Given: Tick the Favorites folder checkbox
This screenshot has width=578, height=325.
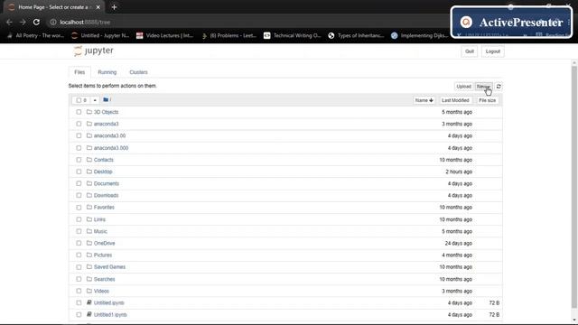Looking at the screenshot, I should click(79, 207).
